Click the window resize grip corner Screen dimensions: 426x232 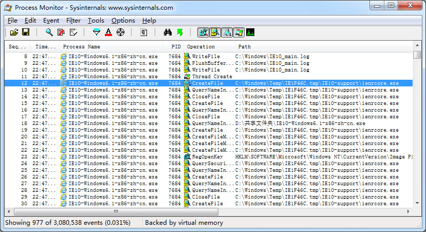pyautogui.click(x=419, y=225)
